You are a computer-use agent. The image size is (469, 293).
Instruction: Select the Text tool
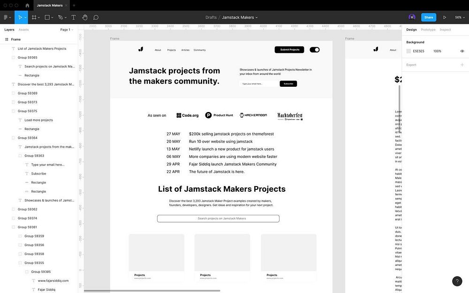[74, 17]
